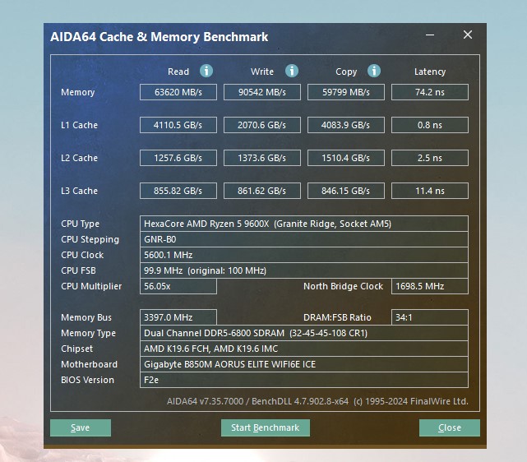Click North Bridge Clock value 1698.5 MHz

point(429,286)
